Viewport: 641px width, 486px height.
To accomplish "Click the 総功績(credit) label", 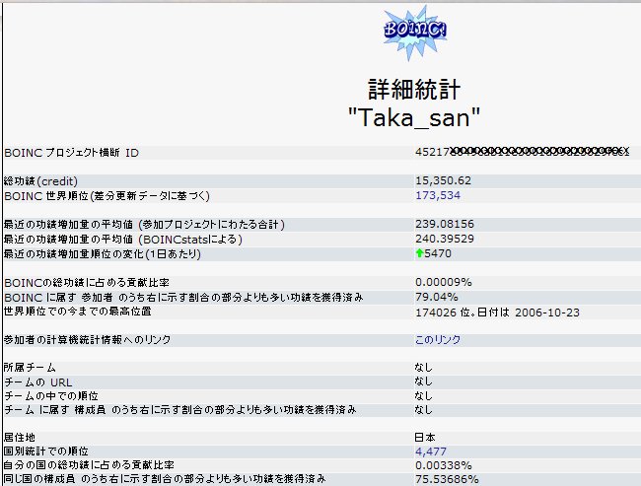I will click(x=40, y=181).
